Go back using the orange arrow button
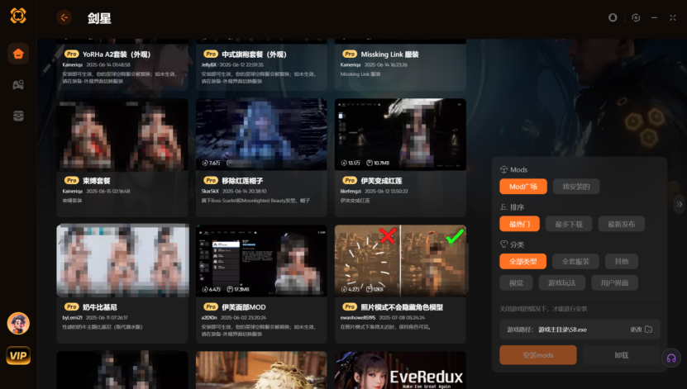This screenshot has width=687, height=389. (64, 17)
